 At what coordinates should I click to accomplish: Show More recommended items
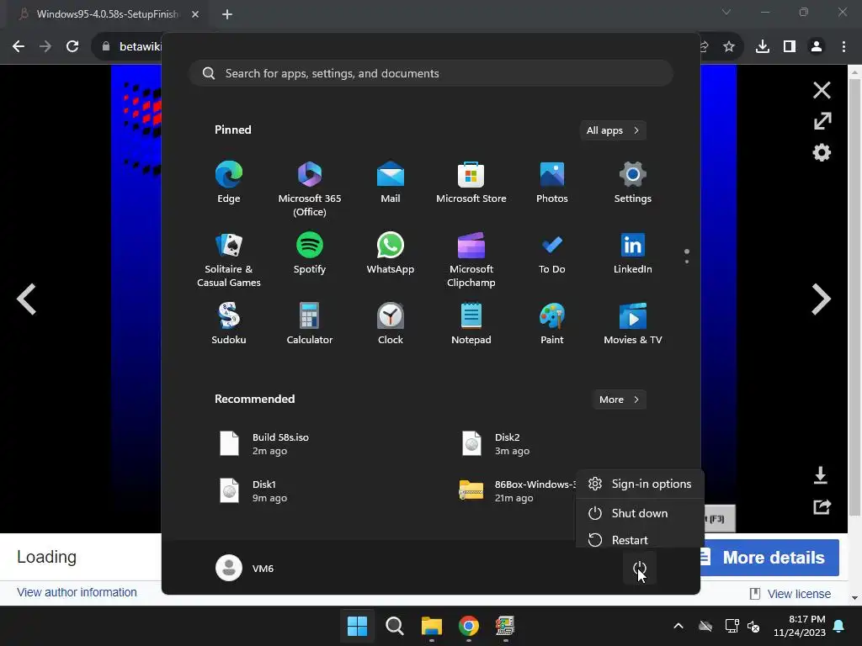(619, 400)
